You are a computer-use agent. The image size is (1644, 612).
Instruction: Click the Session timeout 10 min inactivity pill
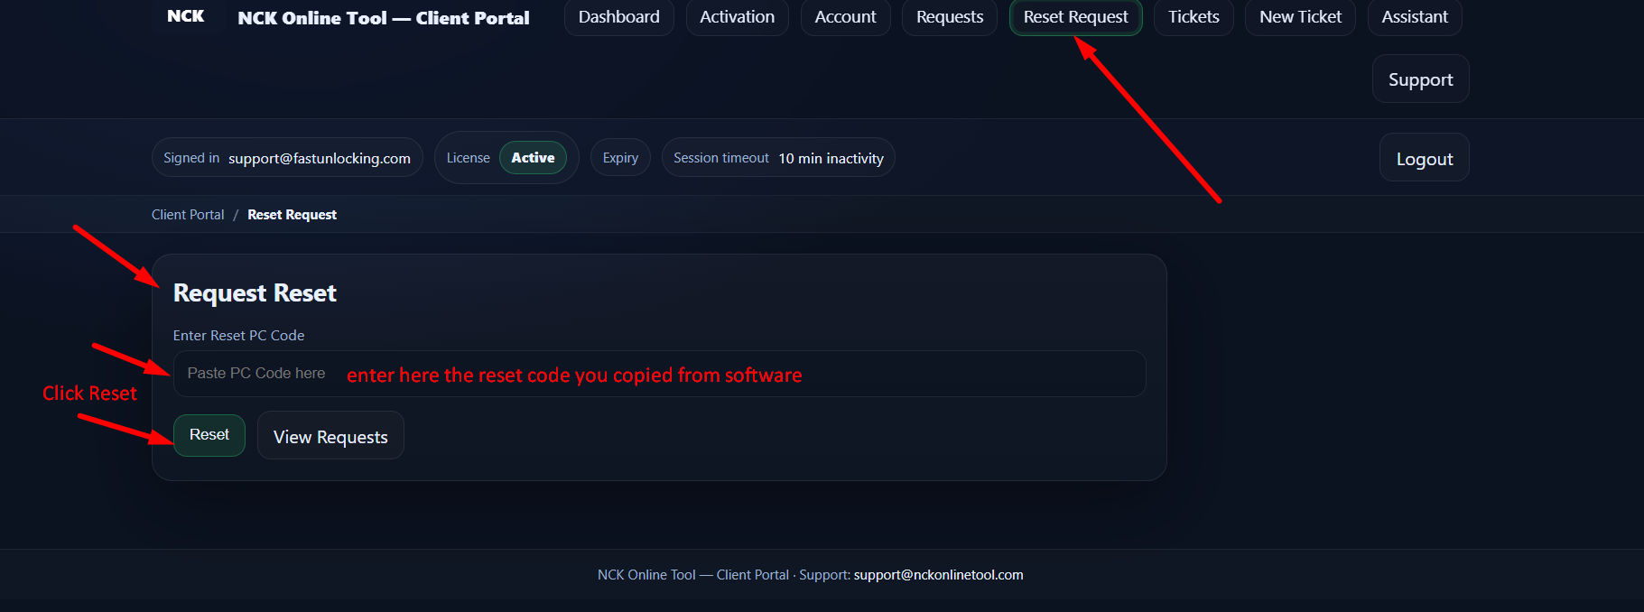coord(778,158)
